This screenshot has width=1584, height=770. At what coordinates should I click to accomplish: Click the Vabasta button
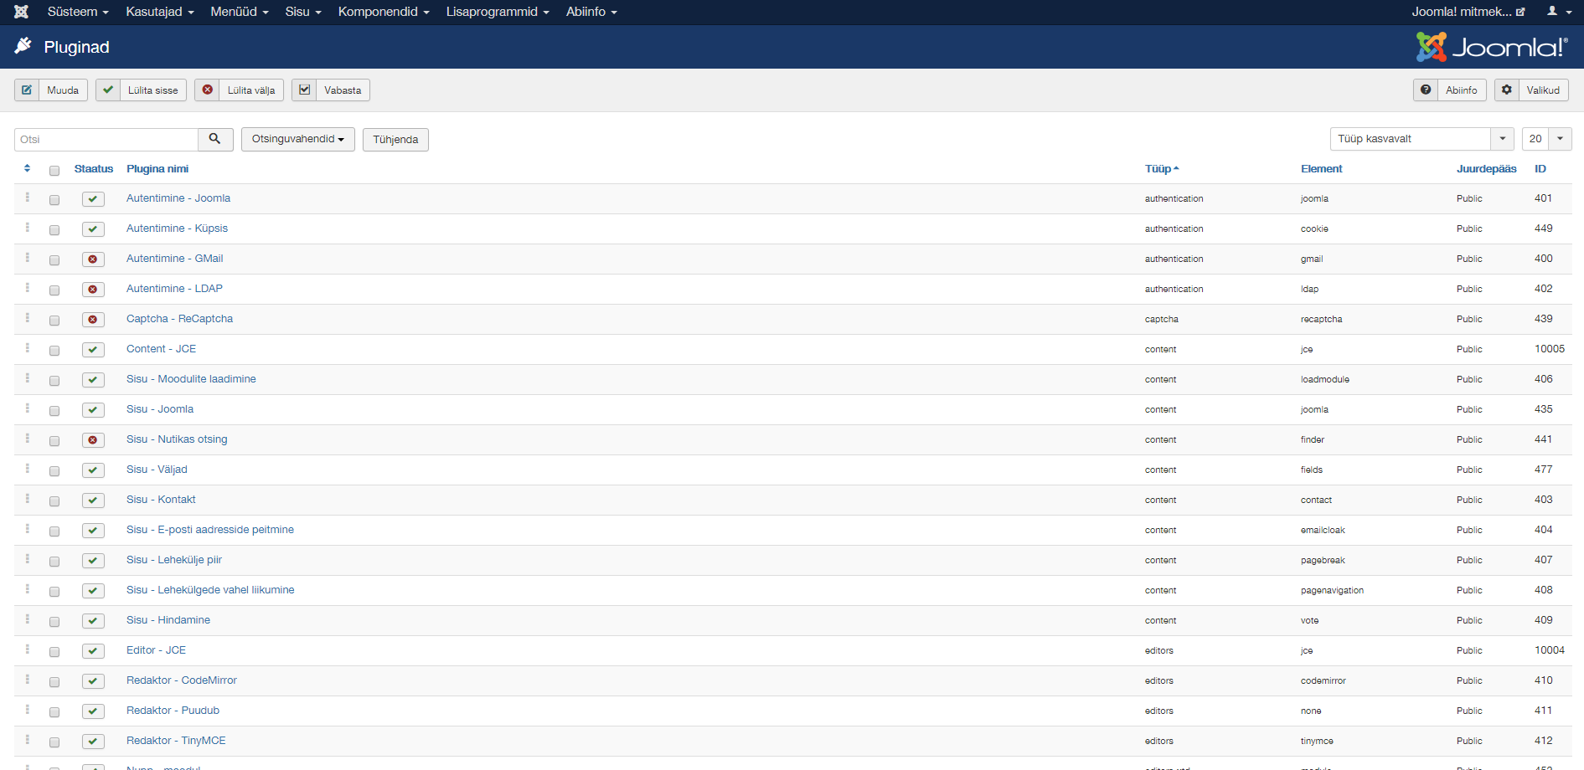point(331,90)
